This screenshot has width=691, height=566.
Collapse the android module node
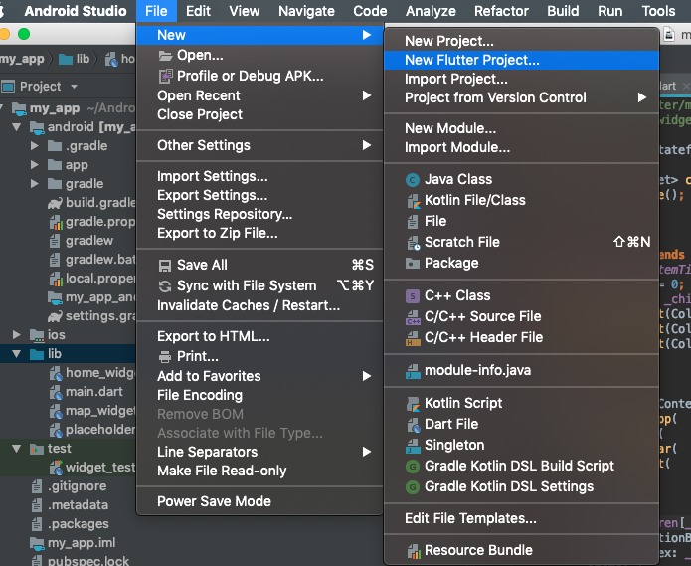pyautogui.click(x=17, y=127)
